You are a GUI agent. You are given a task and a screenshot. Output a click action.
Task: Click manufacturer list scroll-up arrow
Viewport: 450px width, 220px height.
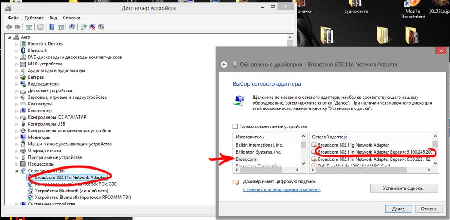pyautogui.click(x=303, y=137)
